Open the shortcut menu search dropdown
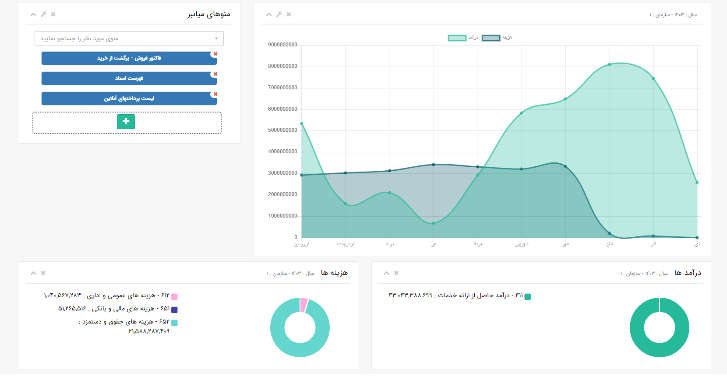This screenshot has width=727, height=380. 129,39
